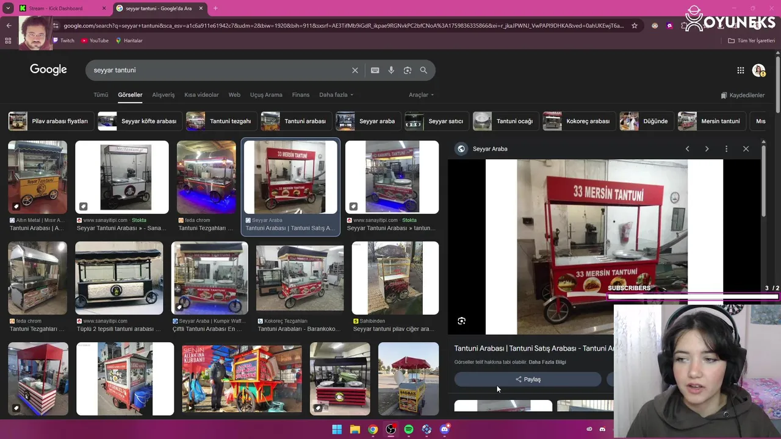
Task: Open the on-screen keyboard in search bar
Action: pyautogui.click(x=375, y=70)
